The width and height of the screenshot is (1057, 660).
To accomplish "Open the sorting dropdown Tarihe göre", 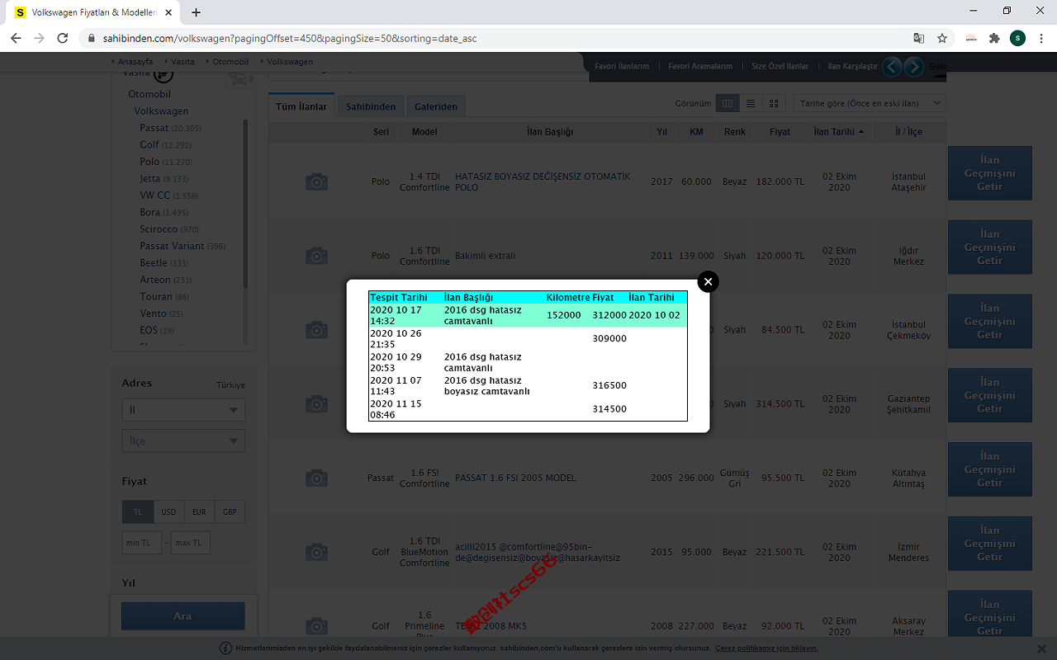I will [x=870, y=103].
